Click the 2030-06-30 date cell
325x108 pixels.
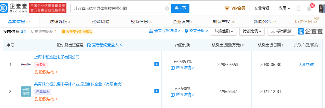click(271, 64)
